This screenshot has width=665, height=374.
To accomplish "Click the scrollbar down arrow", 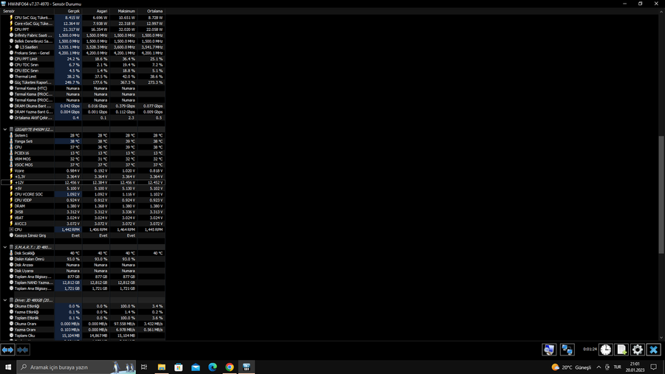I will (661, 338).
